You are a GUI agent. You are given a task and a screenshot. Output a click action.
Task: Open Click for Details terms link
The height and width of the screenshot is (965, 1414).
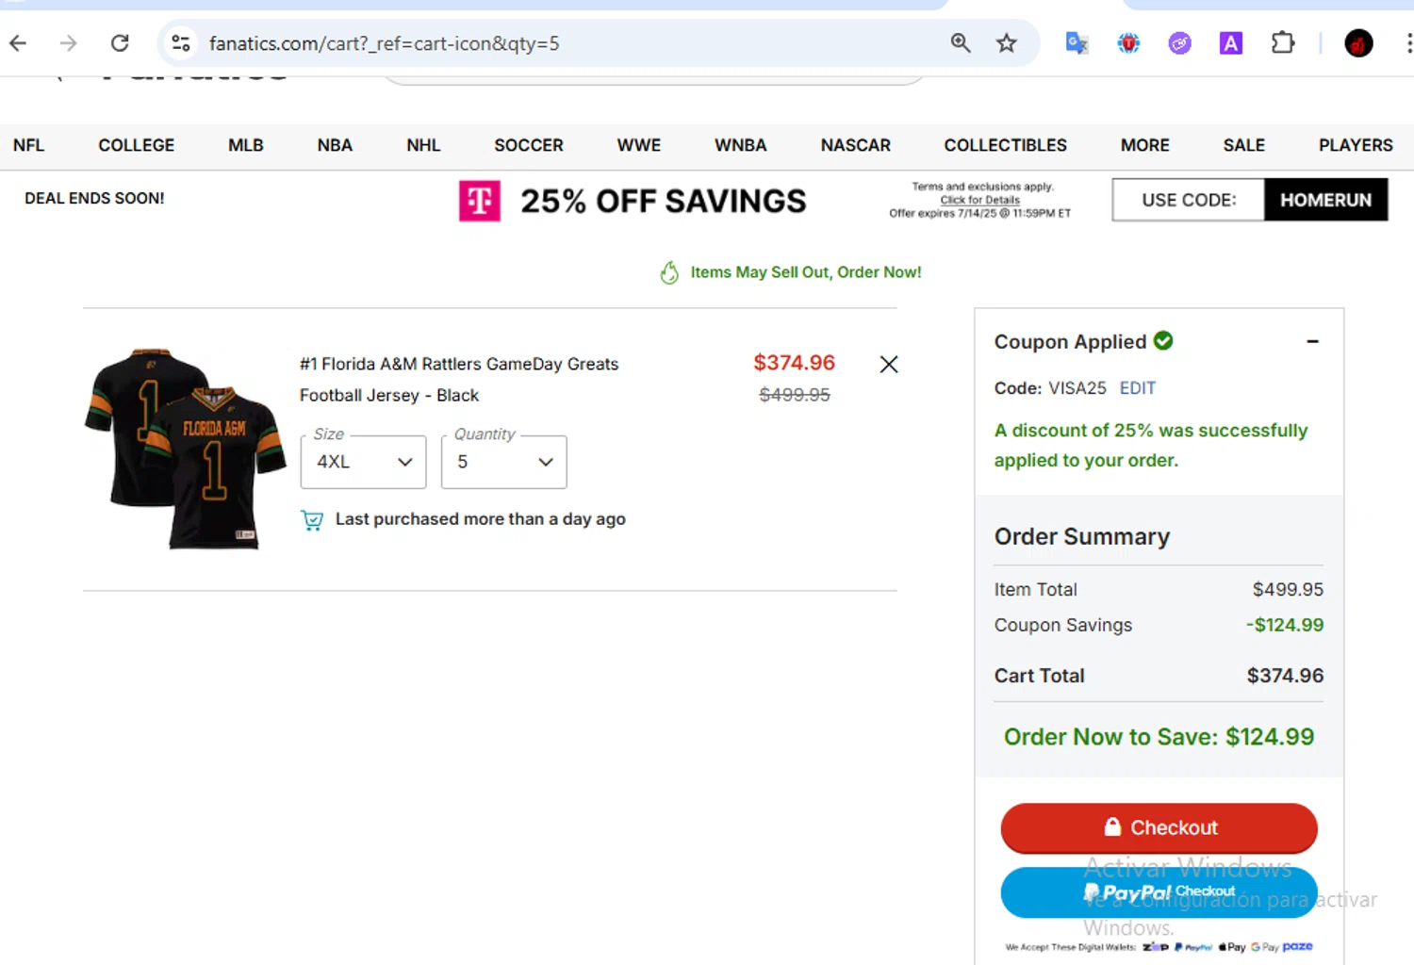(x=979, y=200)
